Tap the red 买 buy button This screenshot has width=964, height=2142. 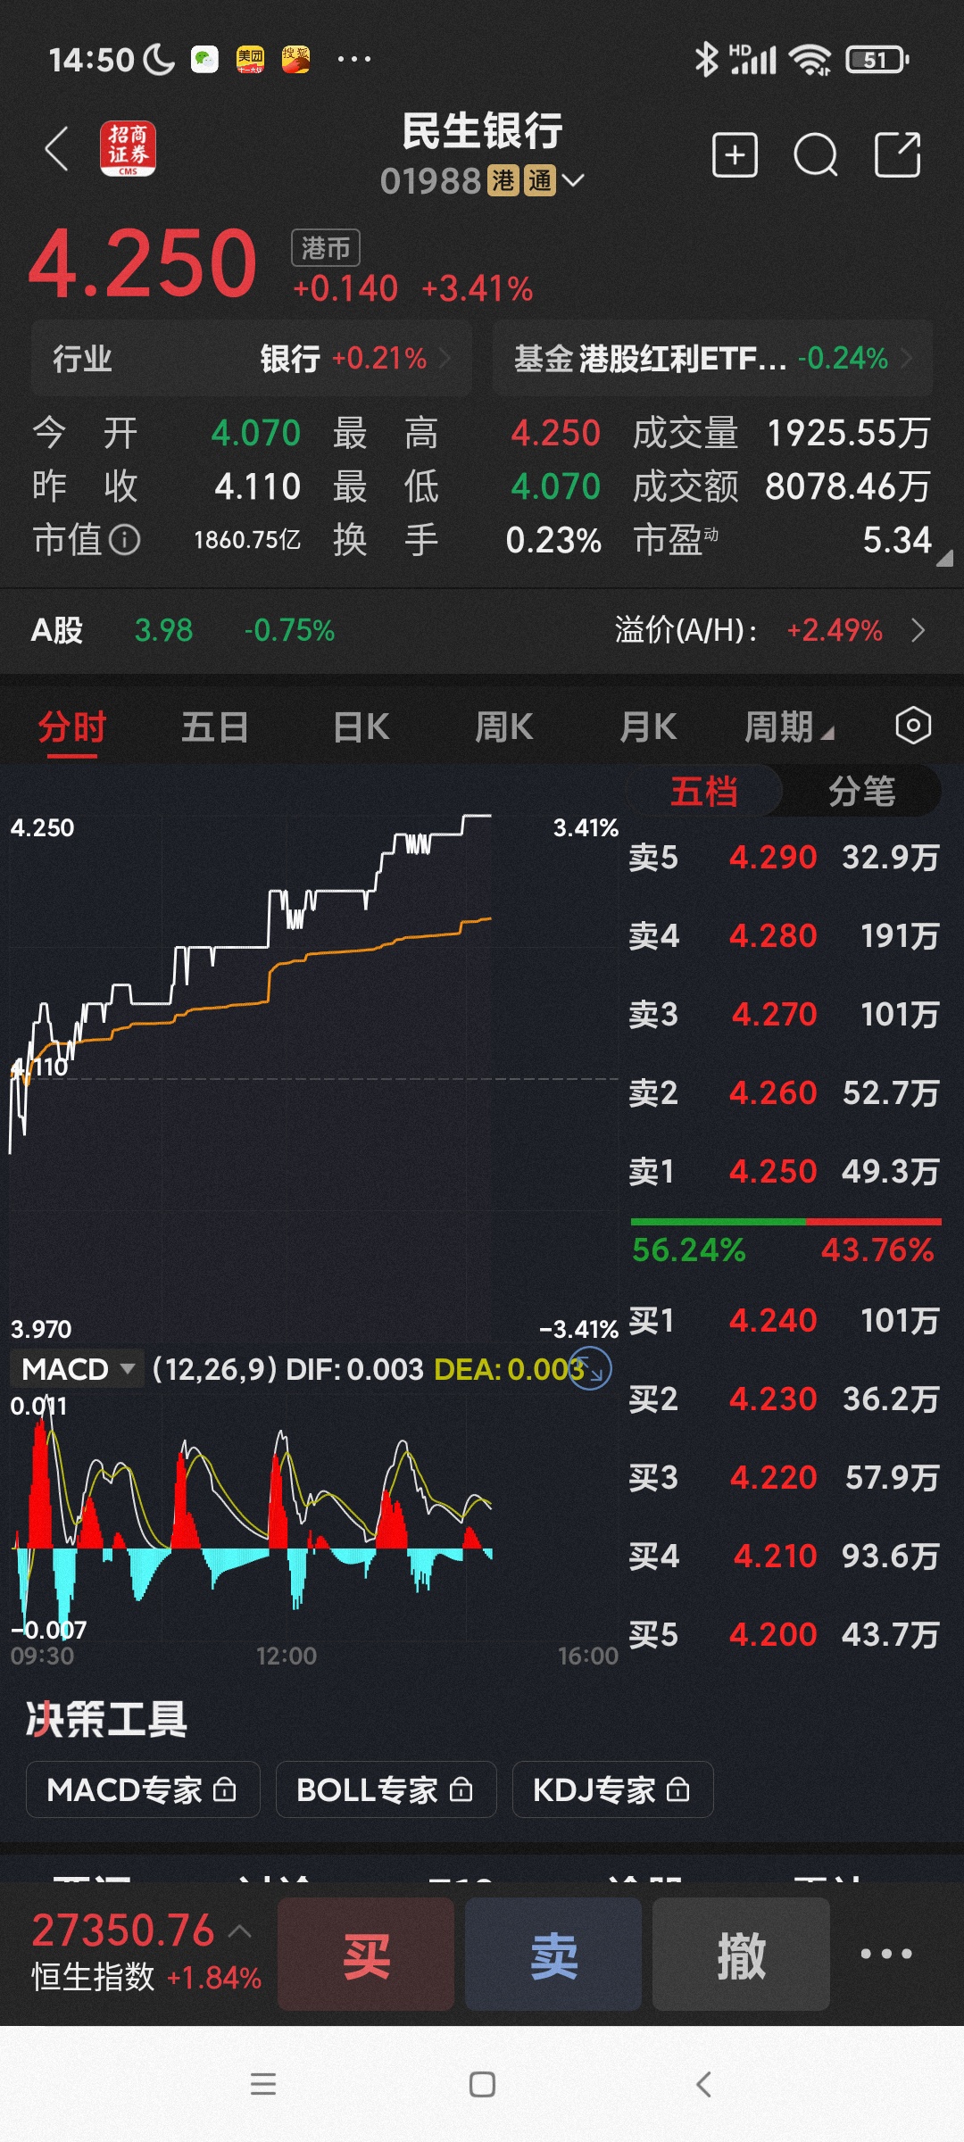point(366,1954)
